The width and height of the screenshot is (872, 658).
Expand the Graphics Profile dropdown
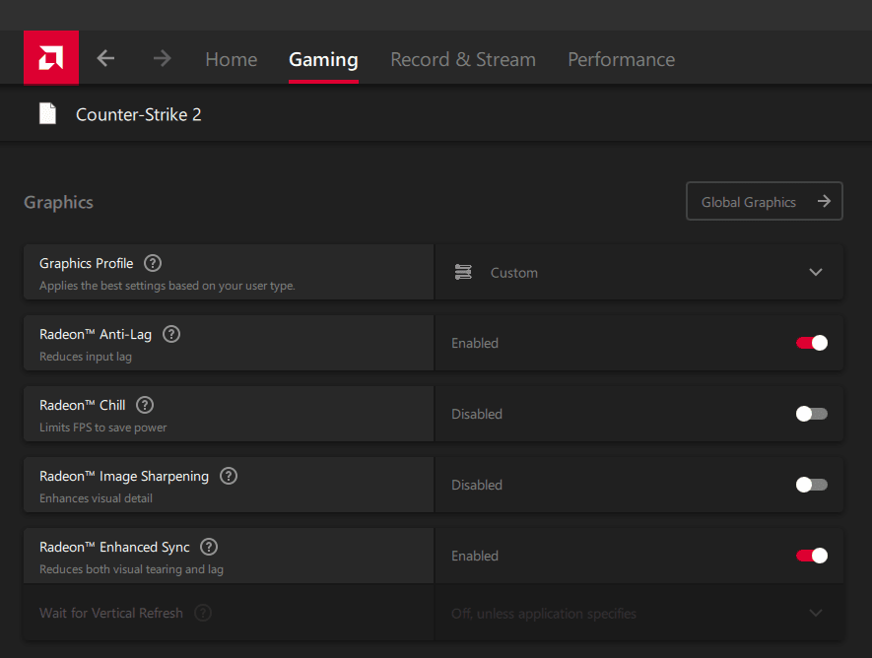(816, 272)
